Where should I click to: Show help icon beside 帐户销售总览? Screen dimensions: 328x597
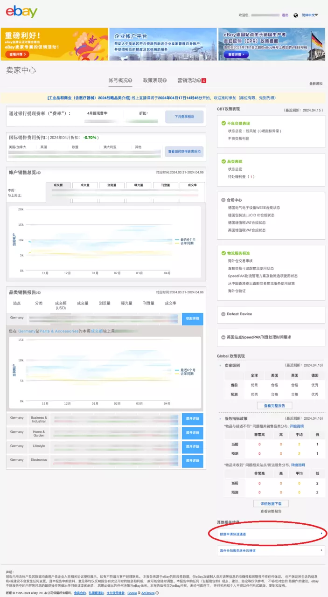39,173
